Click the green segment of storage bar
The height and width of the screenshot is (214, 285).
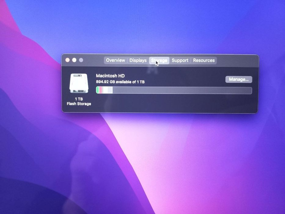tap(97, 90)
